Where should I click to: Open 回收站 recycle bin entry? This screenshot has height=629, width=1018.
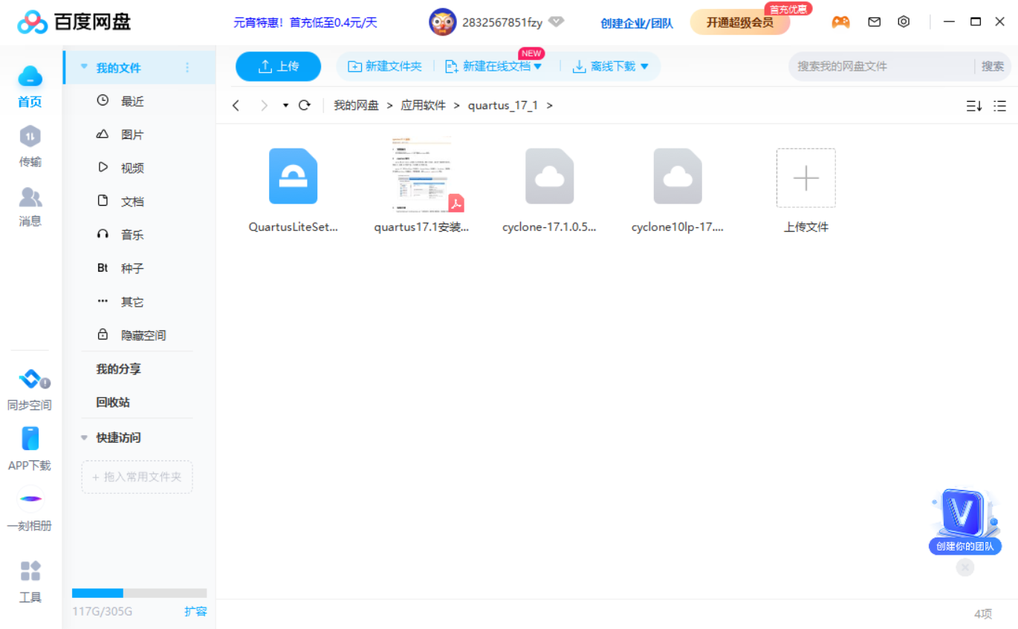tap(113, 402)
